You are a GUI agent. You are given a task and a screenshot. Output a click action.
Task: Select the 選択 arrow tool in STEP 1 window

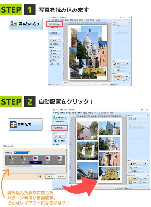point(117,77)
